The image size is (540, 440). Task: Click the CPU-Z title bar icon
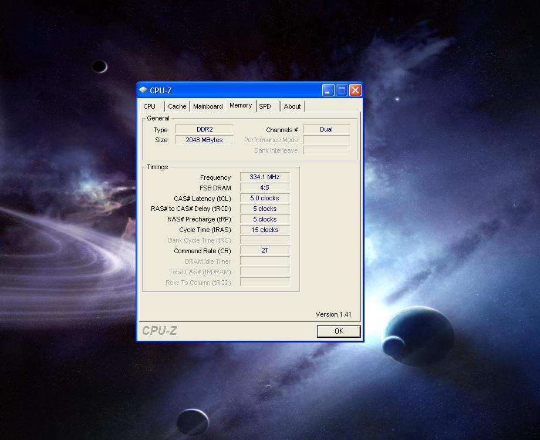click(143, 90)
